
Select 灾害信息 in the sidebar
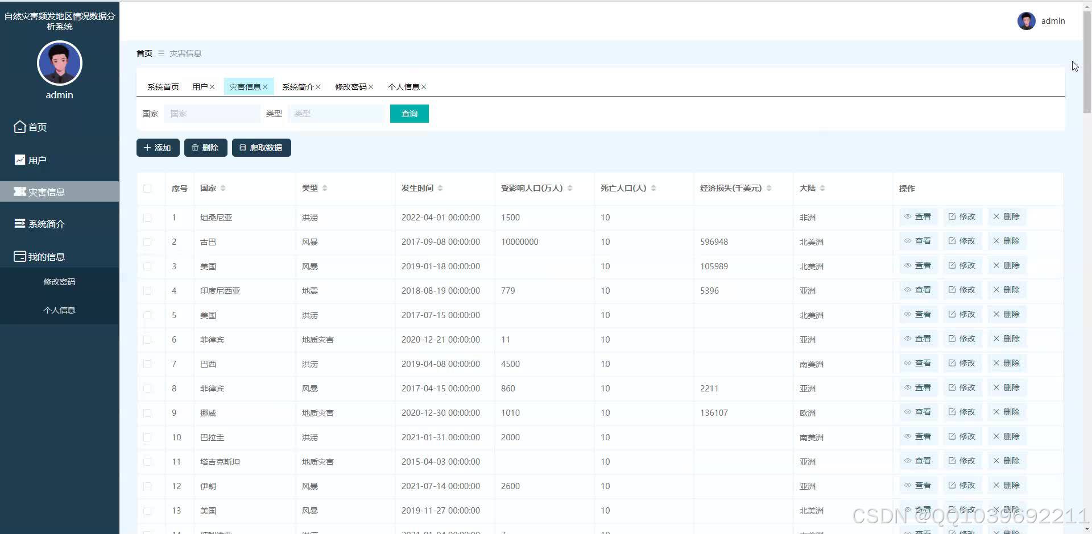pyautogui.click(x=59, y=192)
